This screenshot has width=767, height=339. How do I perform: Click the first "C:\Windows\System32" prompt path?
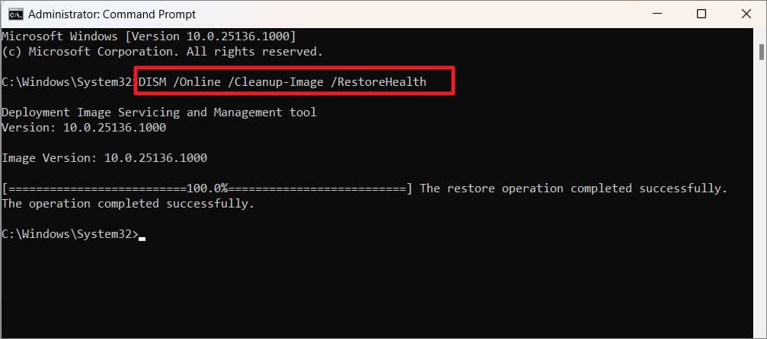[x=67, y=81]
